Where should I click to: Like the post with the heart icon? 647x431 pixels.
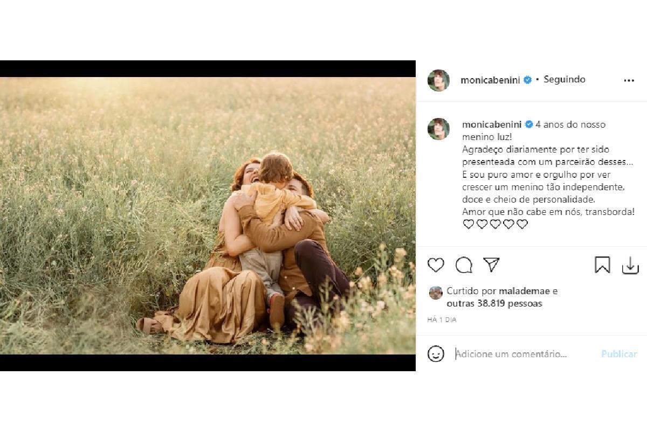click(436, 265)
